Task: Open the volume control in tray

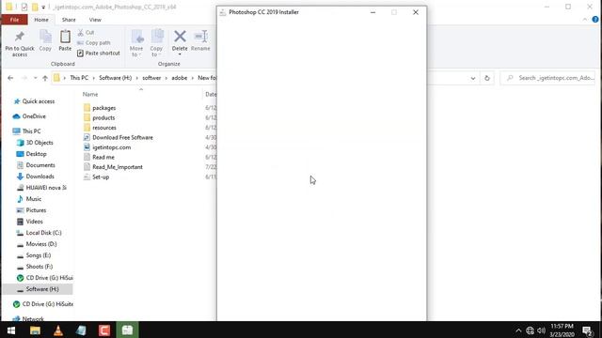Action: (x=542, y=330)
